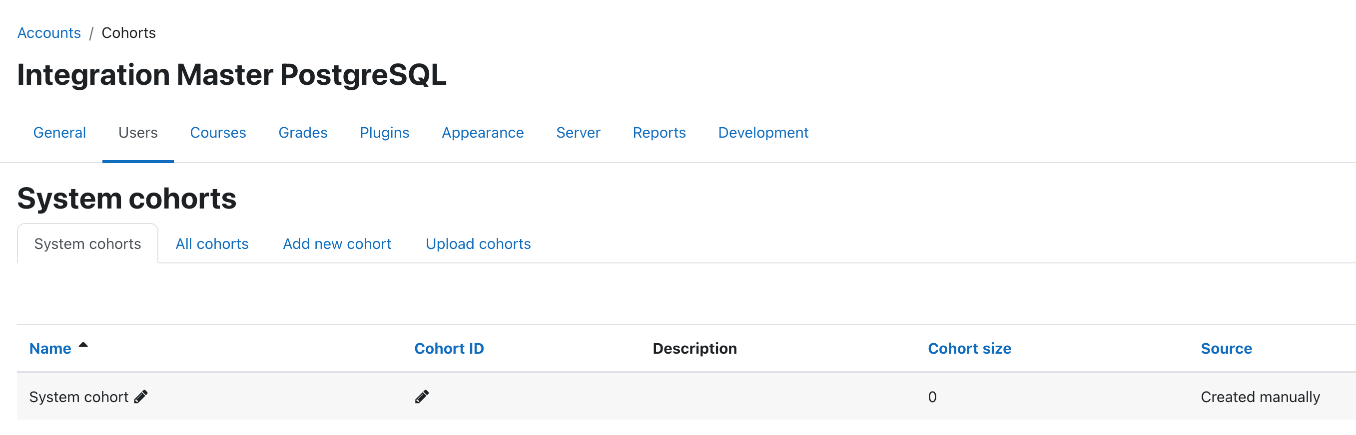Screen dimensions: 1356x435
Task: Open the Plugins admin tab
Action: point(384,132)
